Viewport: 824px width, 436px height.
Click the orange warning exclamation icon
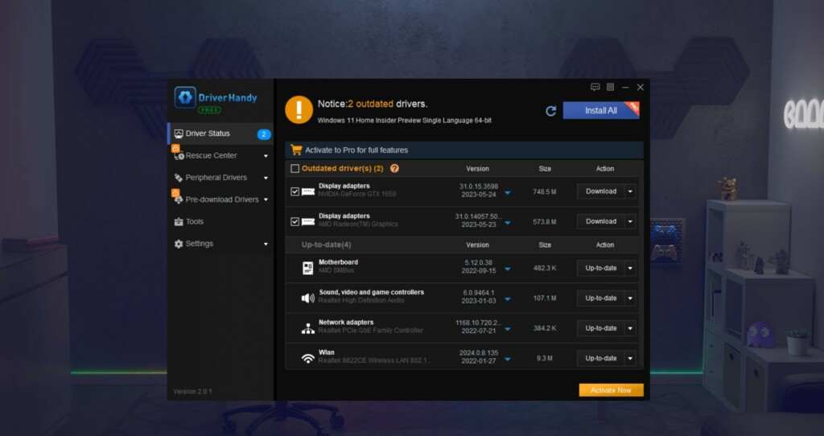tap(299, 109)
